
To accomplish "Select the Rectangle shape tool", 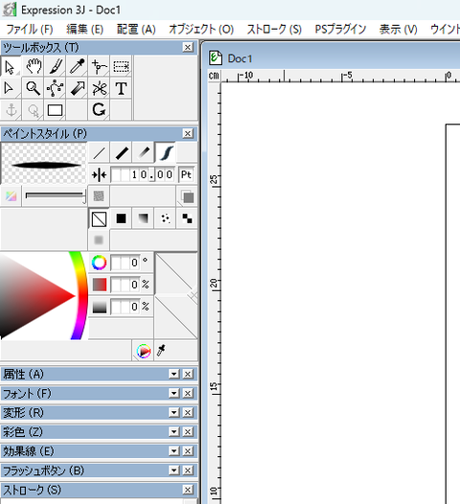I will (56, 110).
